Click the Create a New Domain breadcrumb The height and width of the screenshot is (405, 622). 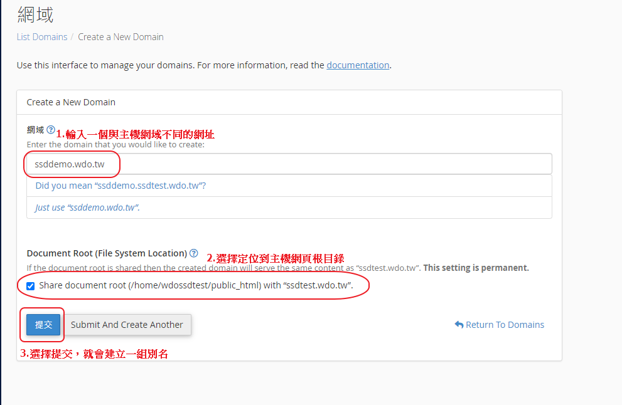click(x=121, y=37)
